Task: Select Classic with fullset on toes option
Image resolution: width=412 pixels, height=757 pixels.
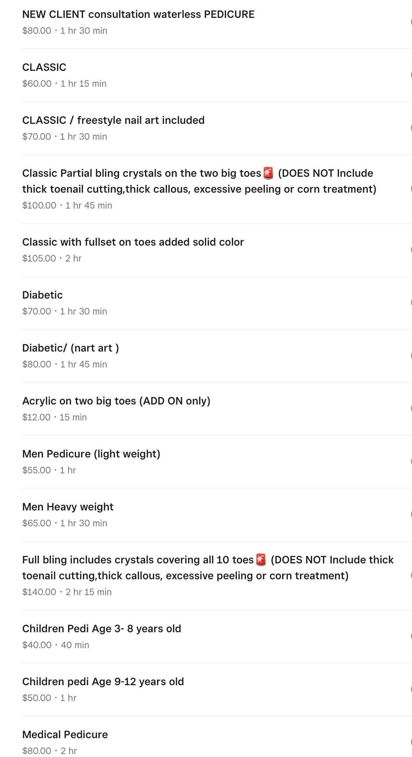Action: (133, 242)
